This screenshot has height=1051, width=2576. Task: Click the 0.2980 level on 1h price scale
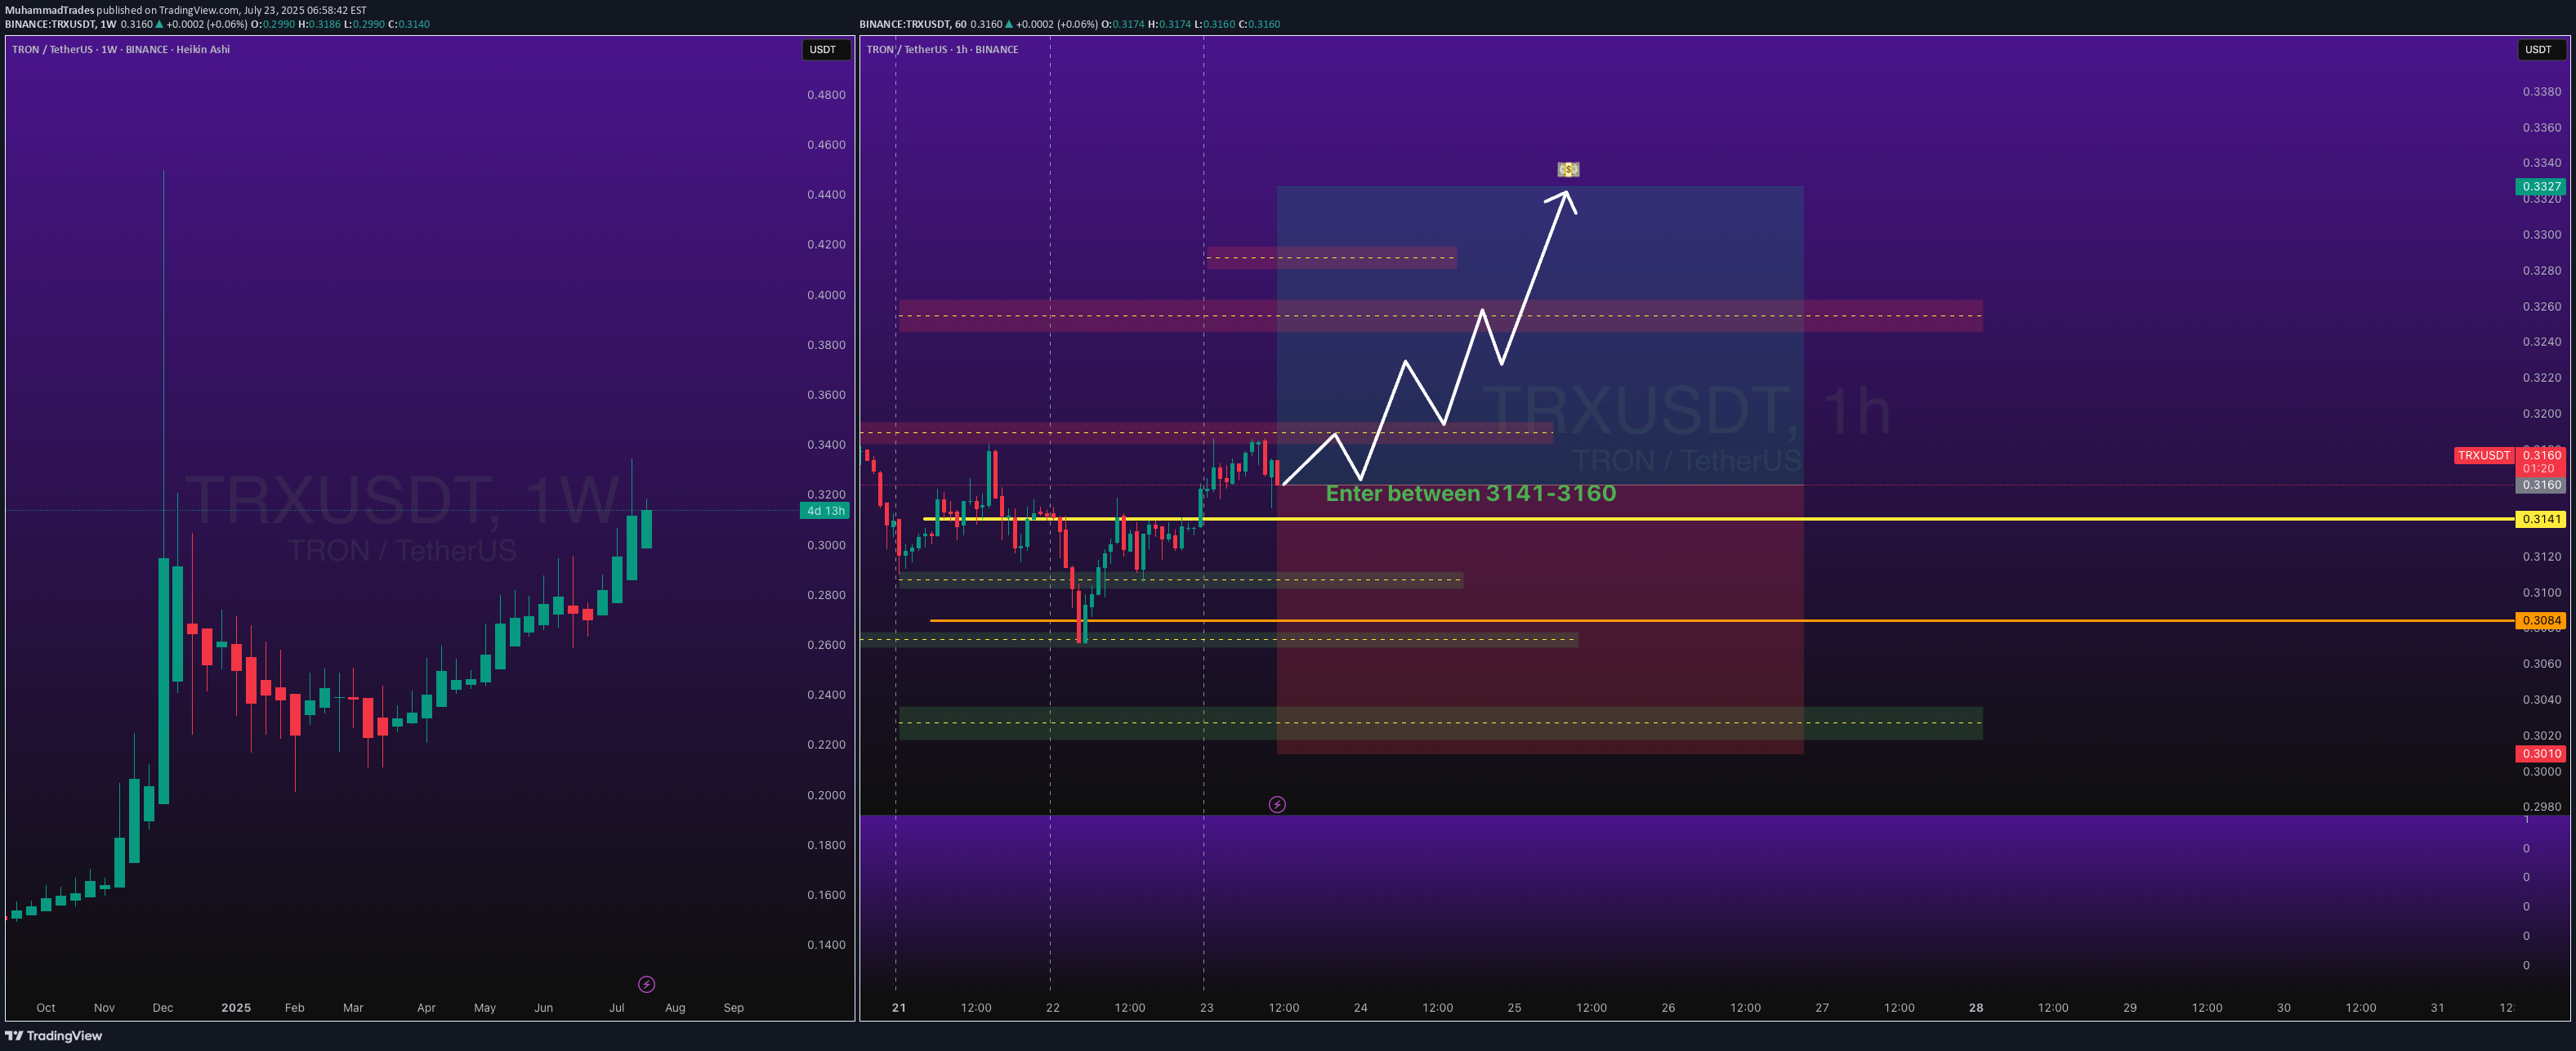pyautogui.click(x=2542, y=807)
